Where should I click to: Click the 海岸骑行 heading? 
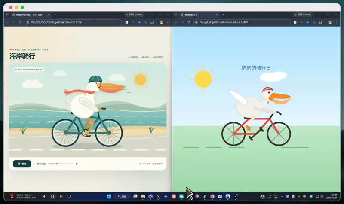pyautogui.click(x=22, y=56)
